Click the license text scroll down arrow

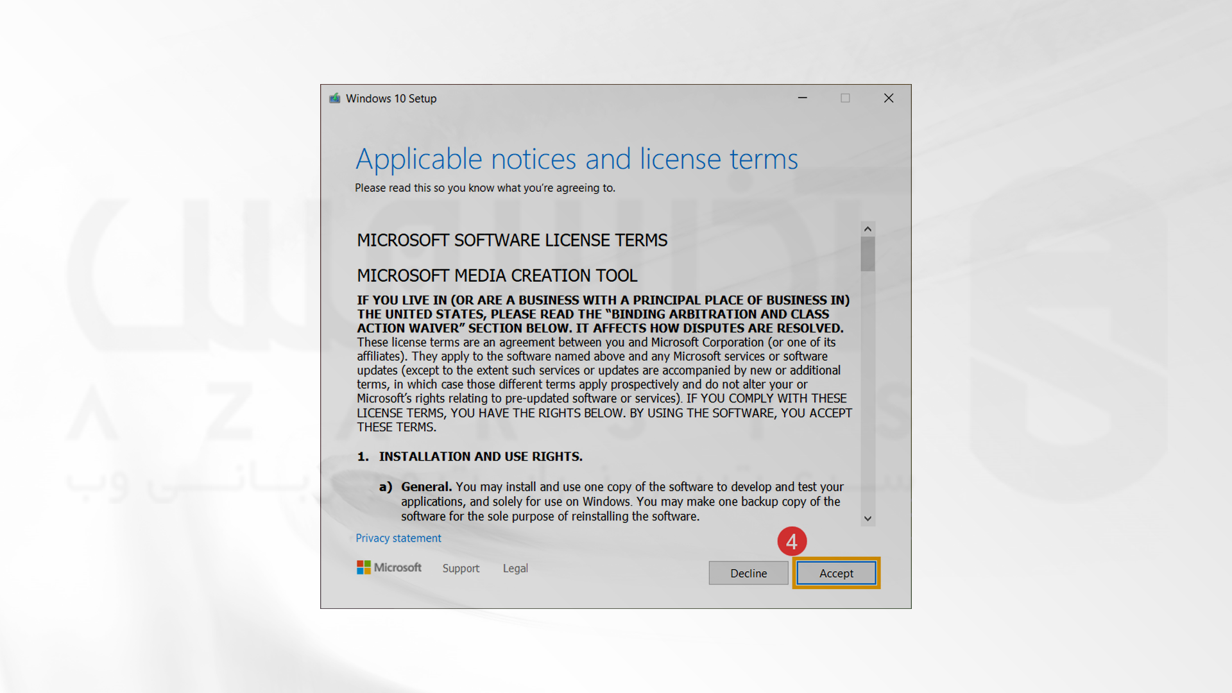(868, 518)
